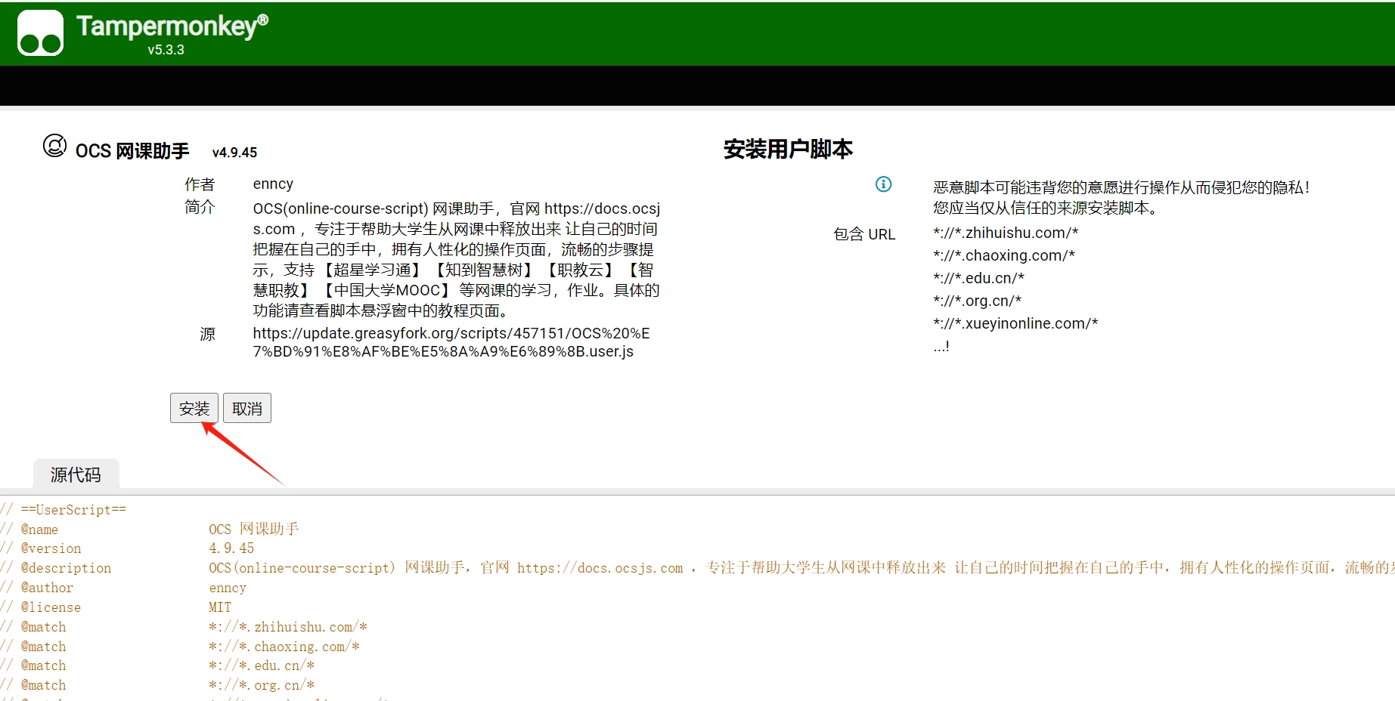This screenshot has width=1395, height=701.
Task: Click the @match org.cn code line
Action: coord(157,685)
